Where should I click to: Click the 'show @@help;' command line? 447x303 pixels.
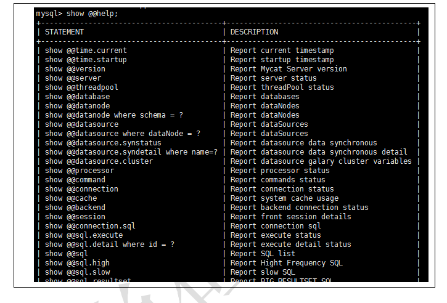click(x=77, y=14)
